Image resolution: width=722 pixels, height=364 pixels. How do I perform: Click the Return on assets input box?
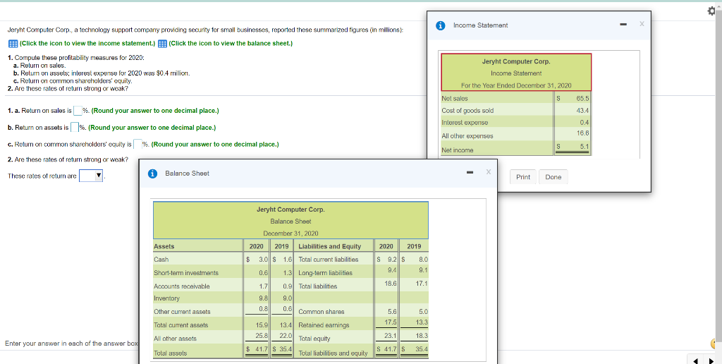point(74,127)
